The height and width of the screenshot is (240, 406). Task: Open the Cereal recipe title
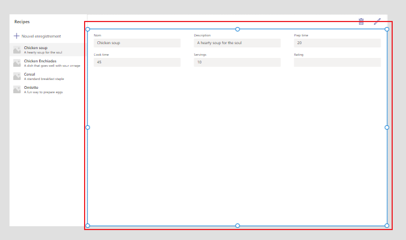pos(29,74)
